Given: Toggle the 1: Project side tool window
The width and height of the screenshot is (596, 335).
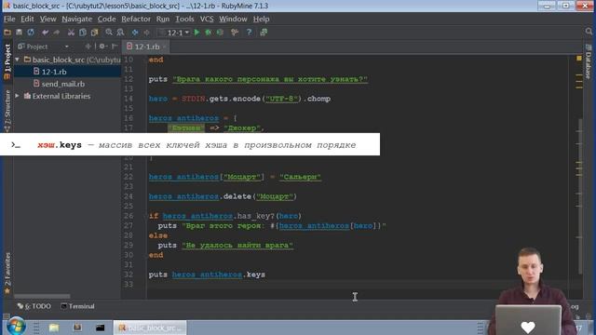Looking at the screenshot, I should tap(7, 61).
